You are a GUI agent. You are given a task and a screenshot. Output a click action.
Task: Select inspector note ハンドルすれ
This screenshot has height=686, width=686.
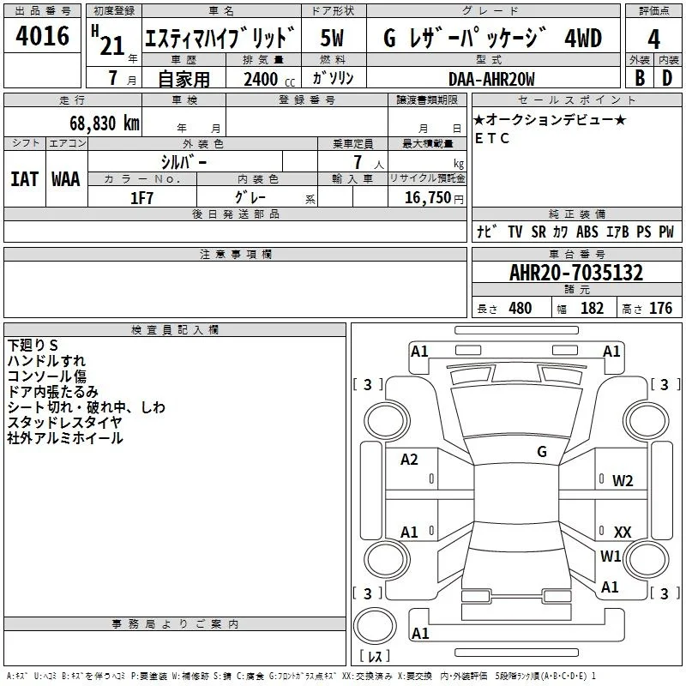[x=46, y=361]
